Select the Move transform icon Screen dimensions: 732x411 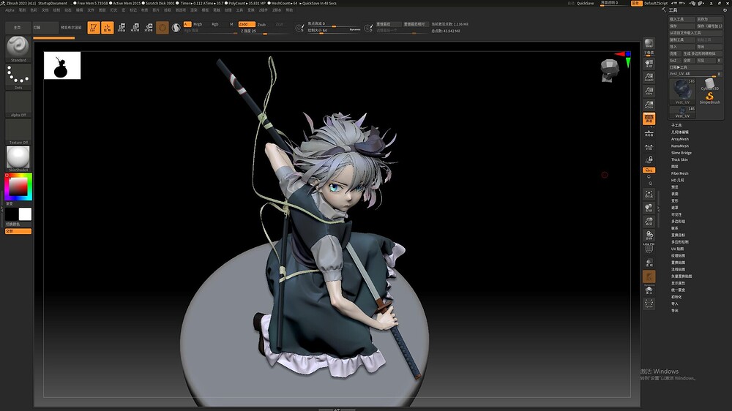tap(122, 28)
